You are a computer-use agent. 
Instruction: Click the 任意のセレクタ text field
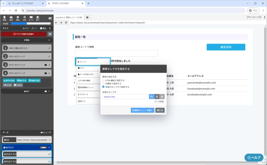(x=125, y=97)
